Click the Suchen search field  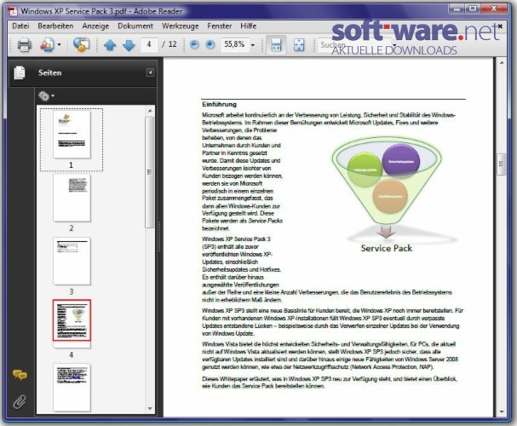[355, 44]
